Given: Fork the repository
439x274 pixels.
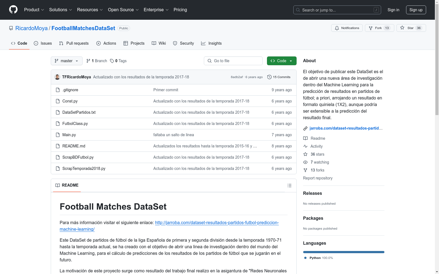Looking at the screenshot, I should pos(379,28).
